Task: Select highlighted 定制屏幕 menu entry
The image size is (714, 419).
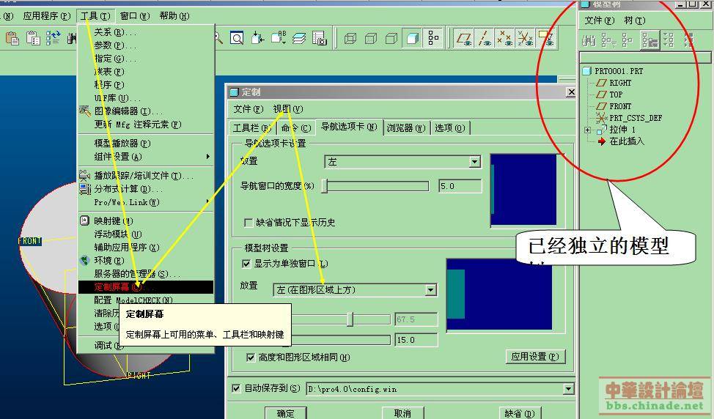Action: tap(146, 287)
